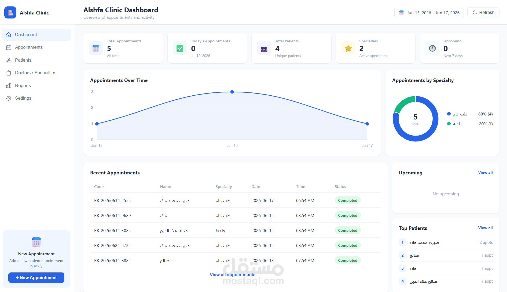Click View all in Top Patients panel
This screenshot has width=507, height=292.
pos(485,228)
